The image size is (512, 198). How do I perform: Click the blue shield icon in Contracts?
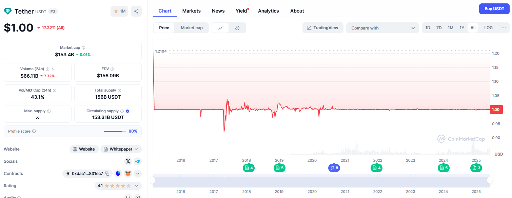point(118,174)
